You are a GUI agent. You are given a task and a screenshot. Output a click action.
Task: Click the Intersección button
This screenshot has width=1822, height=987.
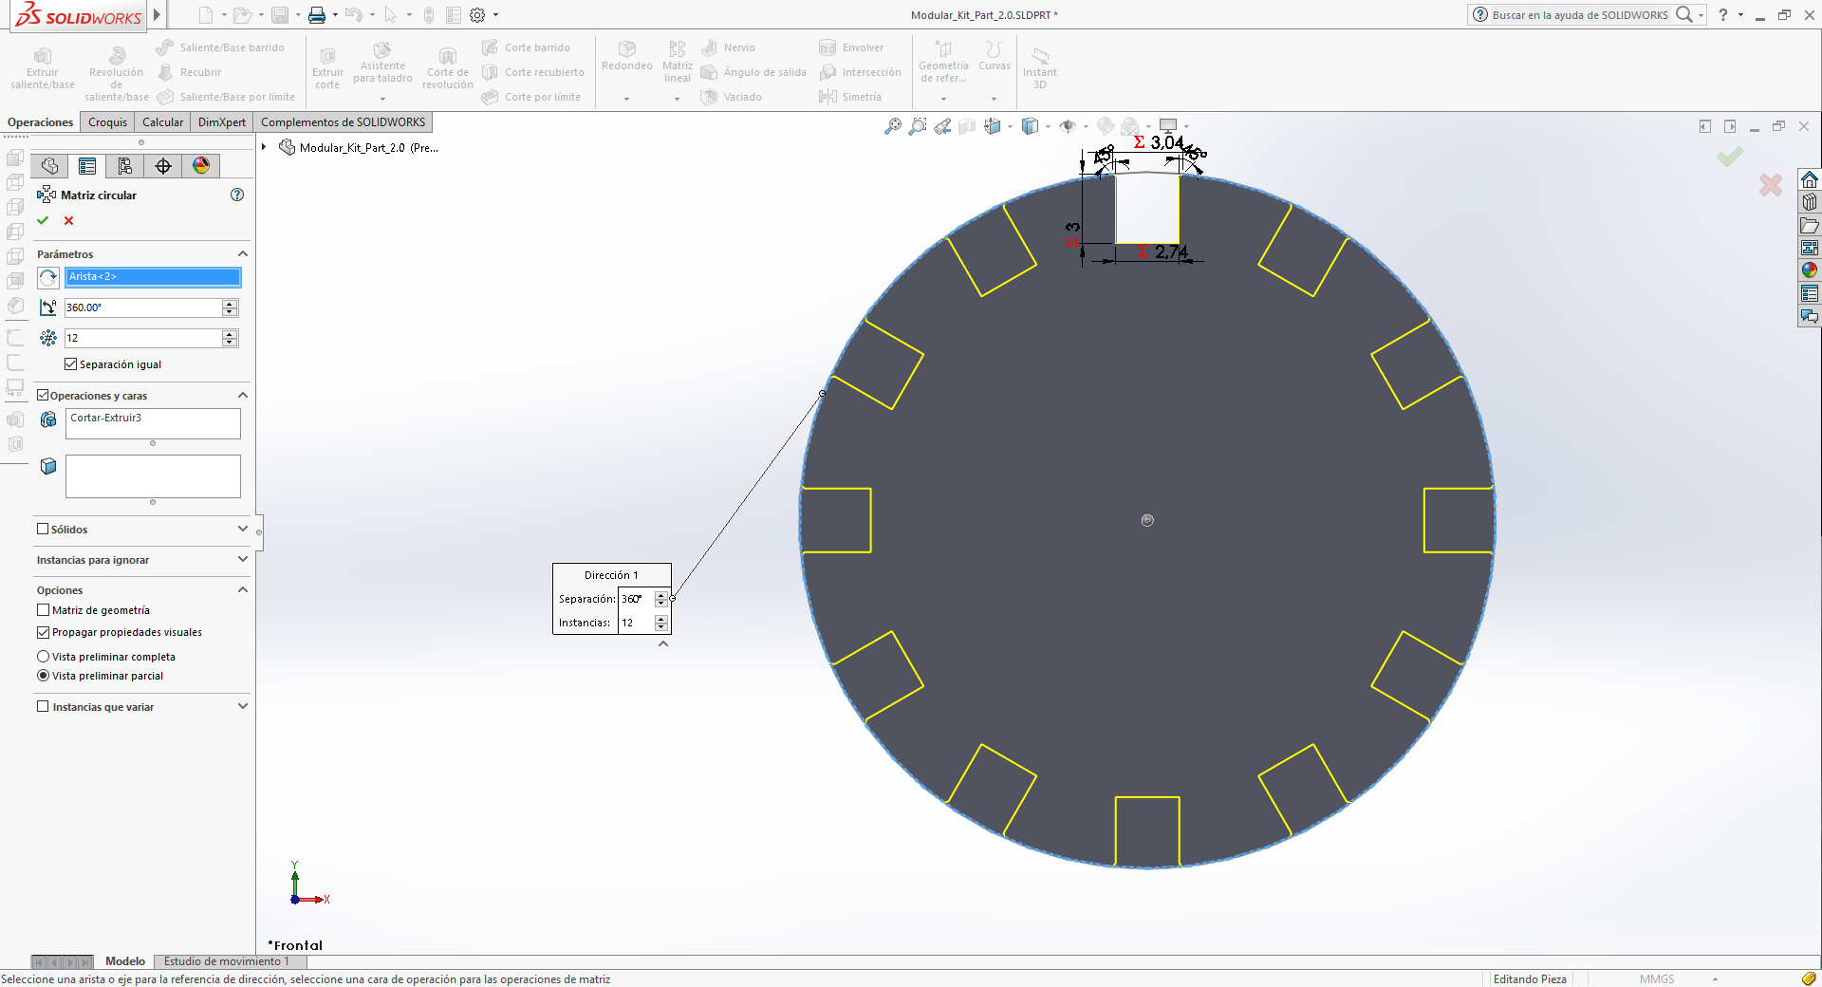(861, 72)
